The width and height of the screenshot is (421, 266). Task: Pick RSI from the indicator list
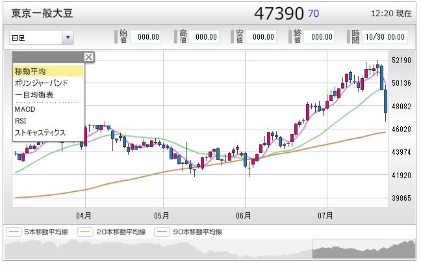21,121
